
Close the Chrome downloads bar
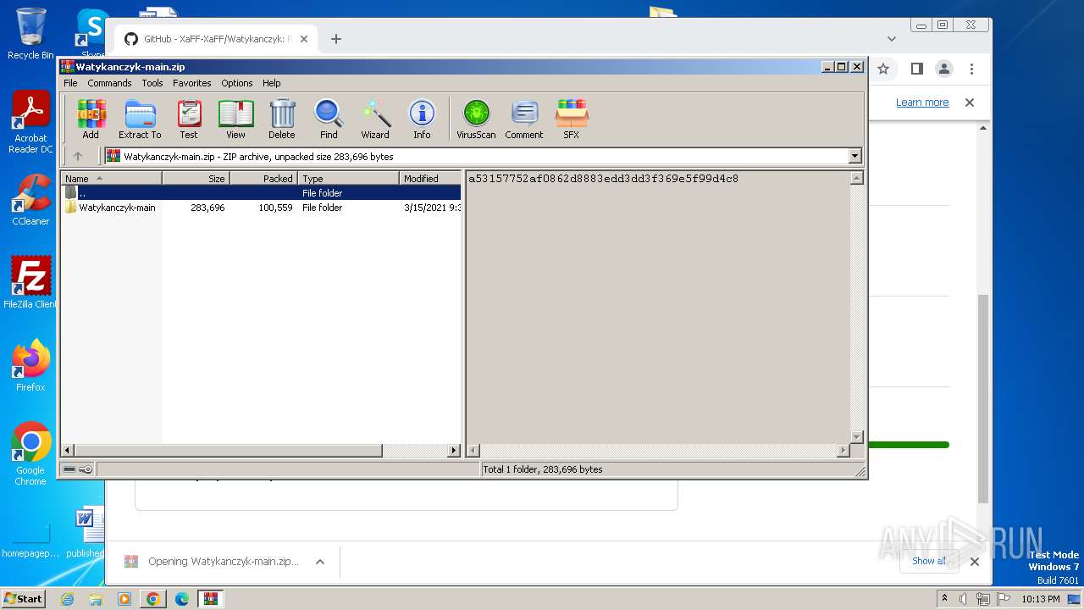[x=975, y=562]
